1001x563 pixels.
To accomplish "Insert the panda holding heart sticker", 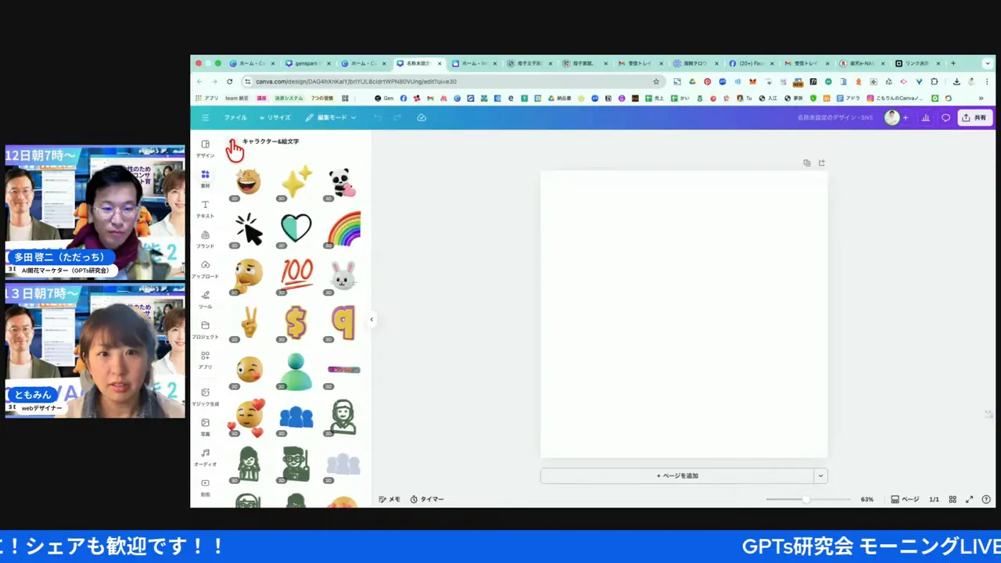I will (343, 182).
